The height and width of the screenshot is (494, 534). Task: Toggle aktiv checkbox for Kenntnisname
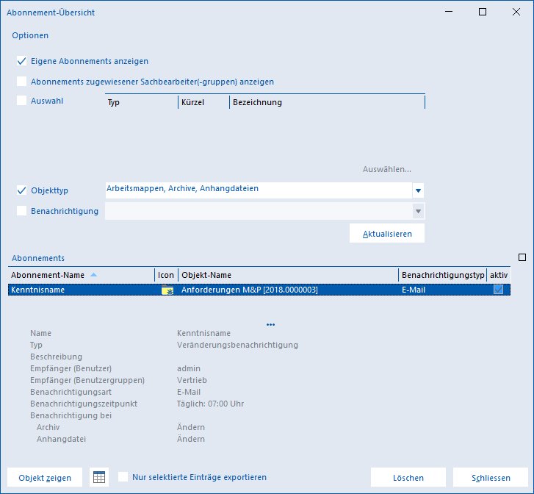click(x=498, y=290)
